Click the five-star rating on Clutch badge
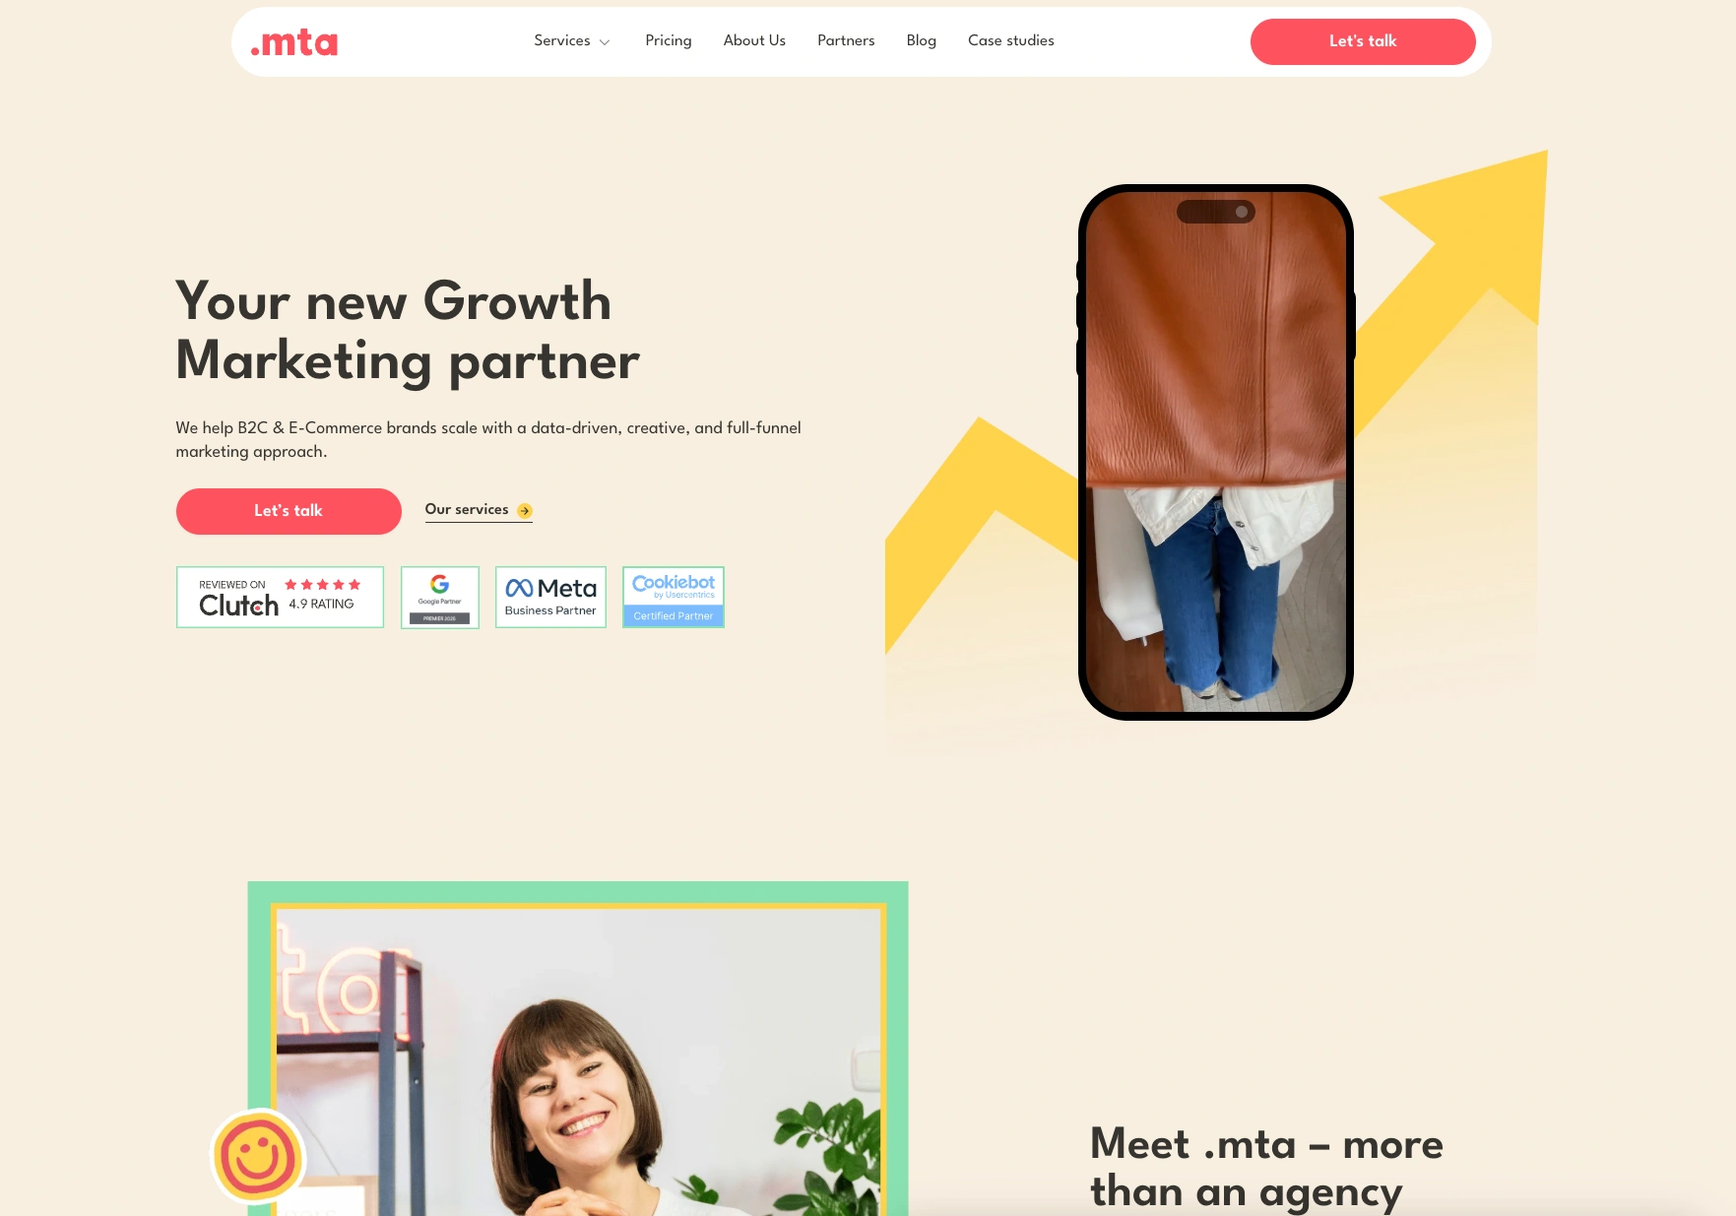Image resolution: width=1736 pixels, height=1216 pixels. (323, 585)
